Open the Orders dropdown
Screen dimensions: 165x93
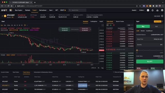tap(142, 10)
